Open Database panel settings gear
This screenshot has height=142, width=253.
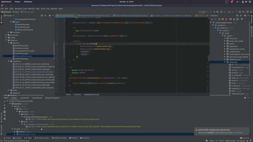[x=245, y=16]
